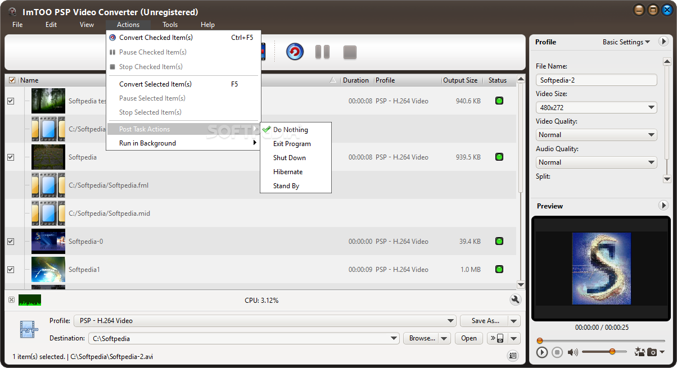The width and height of the screenshot is (677, 368).
Task: Close the CPU usage graph
Action: pos(11,300)
